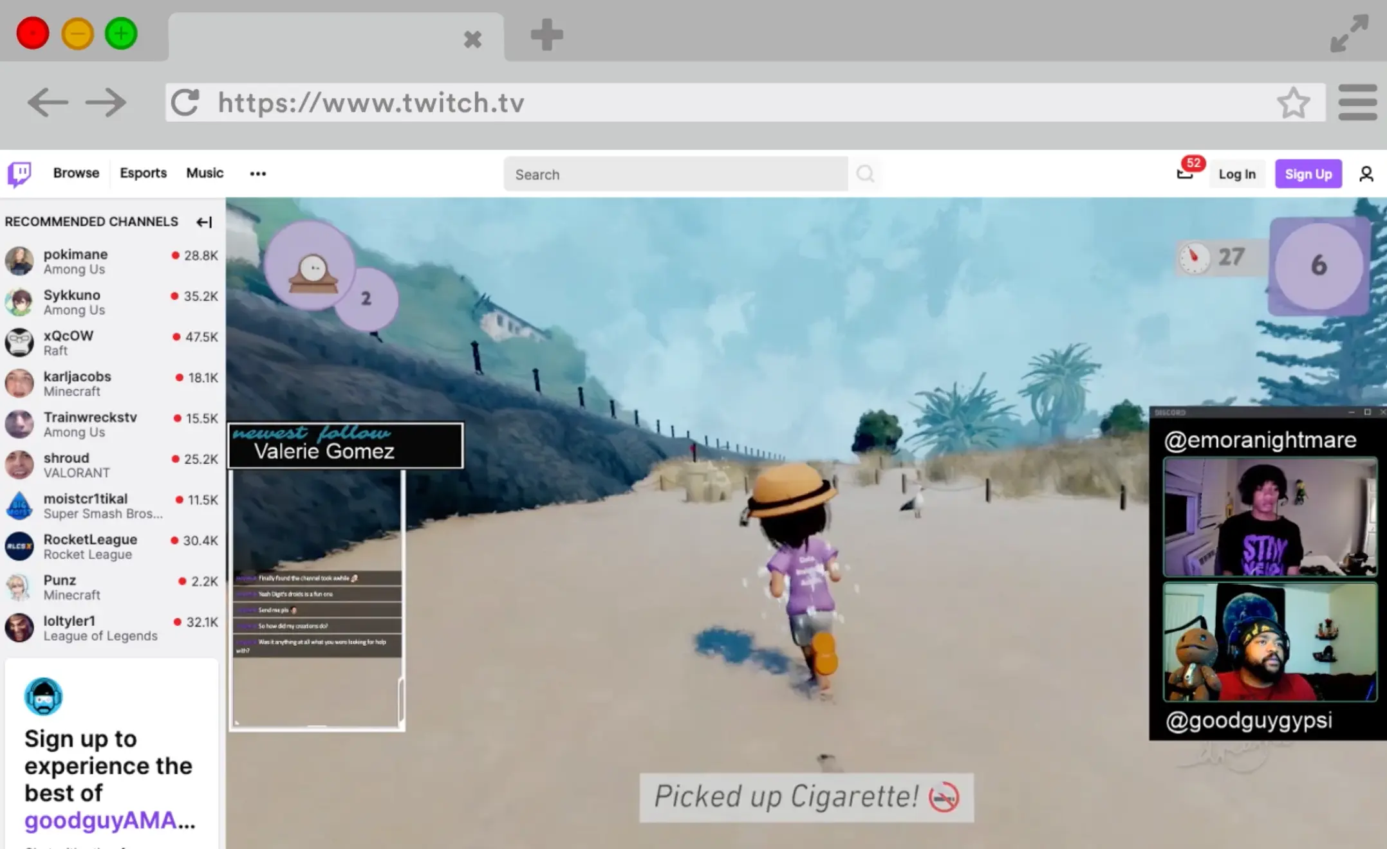Click shroud's avatar icon
Screen dimensions: 1387x849
click(x=19, y=465)
